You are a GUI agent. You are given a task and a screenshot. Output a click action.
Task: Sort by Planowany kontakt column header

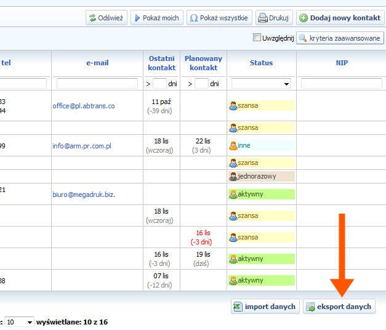pos(203,63)
